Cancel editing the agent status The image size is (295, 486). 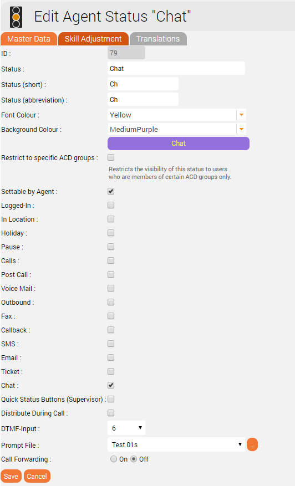point(37,477)
